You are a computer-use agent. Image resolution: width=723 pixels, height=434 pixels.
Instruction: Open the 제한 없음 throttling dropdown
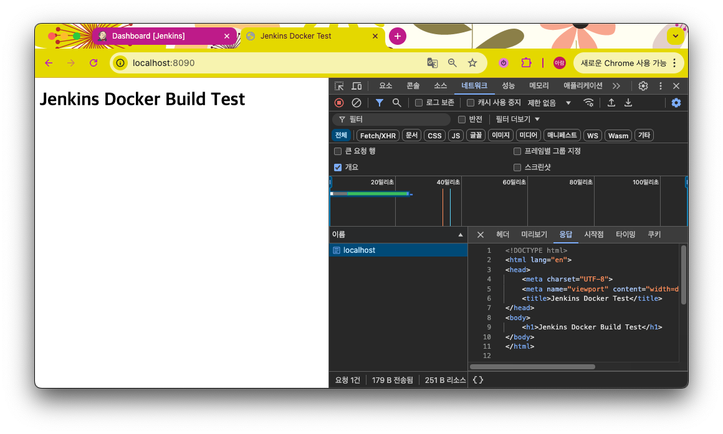pos(549,103)
